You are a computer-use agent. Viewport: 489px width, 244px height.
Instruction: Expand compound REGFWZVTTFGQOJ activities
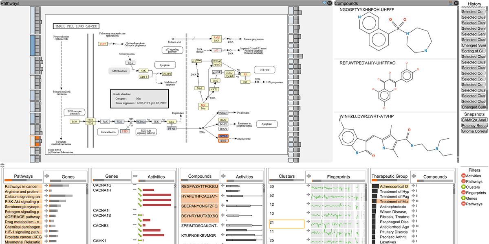tap(223, 186)
